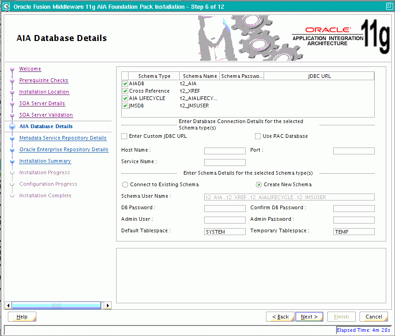Click the JDBC URL column header

pos(319,76)
